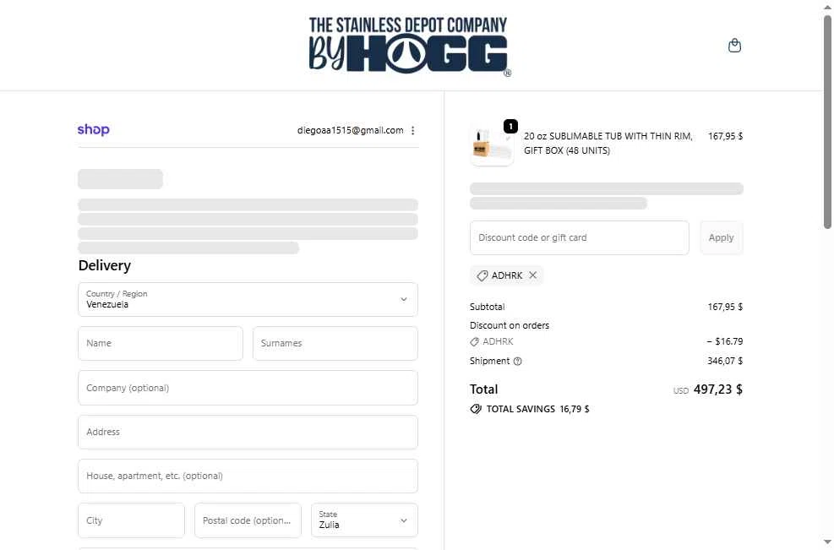The image size is (834, 550).
Task: Click the Stainless Depot by HOGG logo
Action: click(x=408, y=46)
